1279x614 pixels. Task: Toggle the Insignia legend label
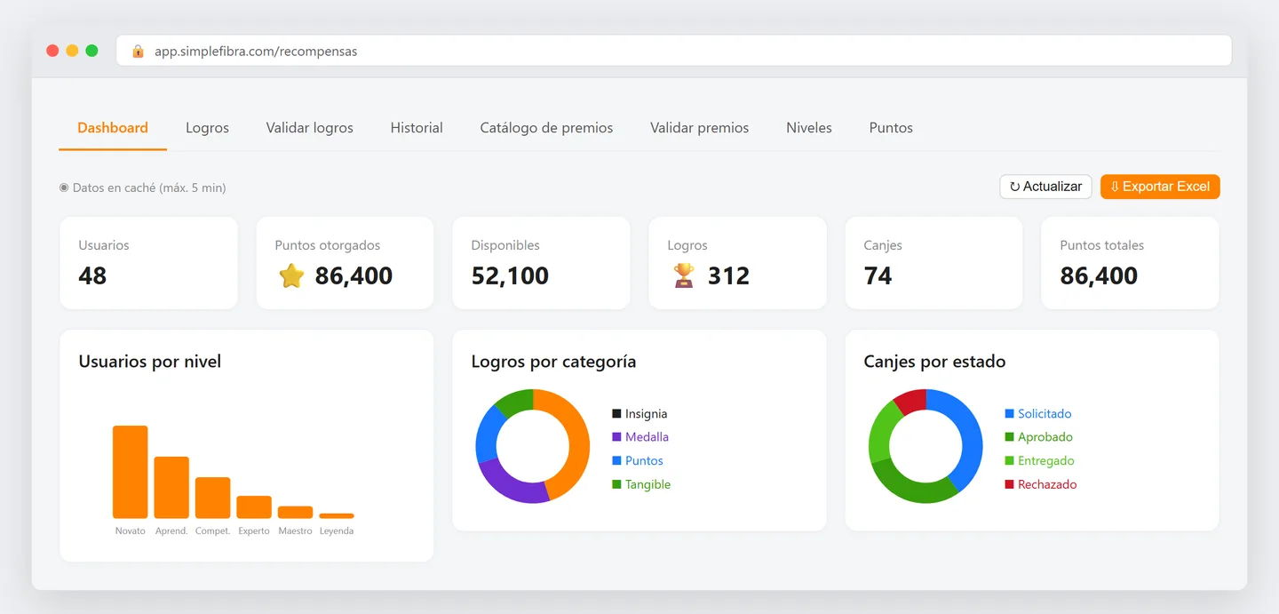(x=646, y=414)
